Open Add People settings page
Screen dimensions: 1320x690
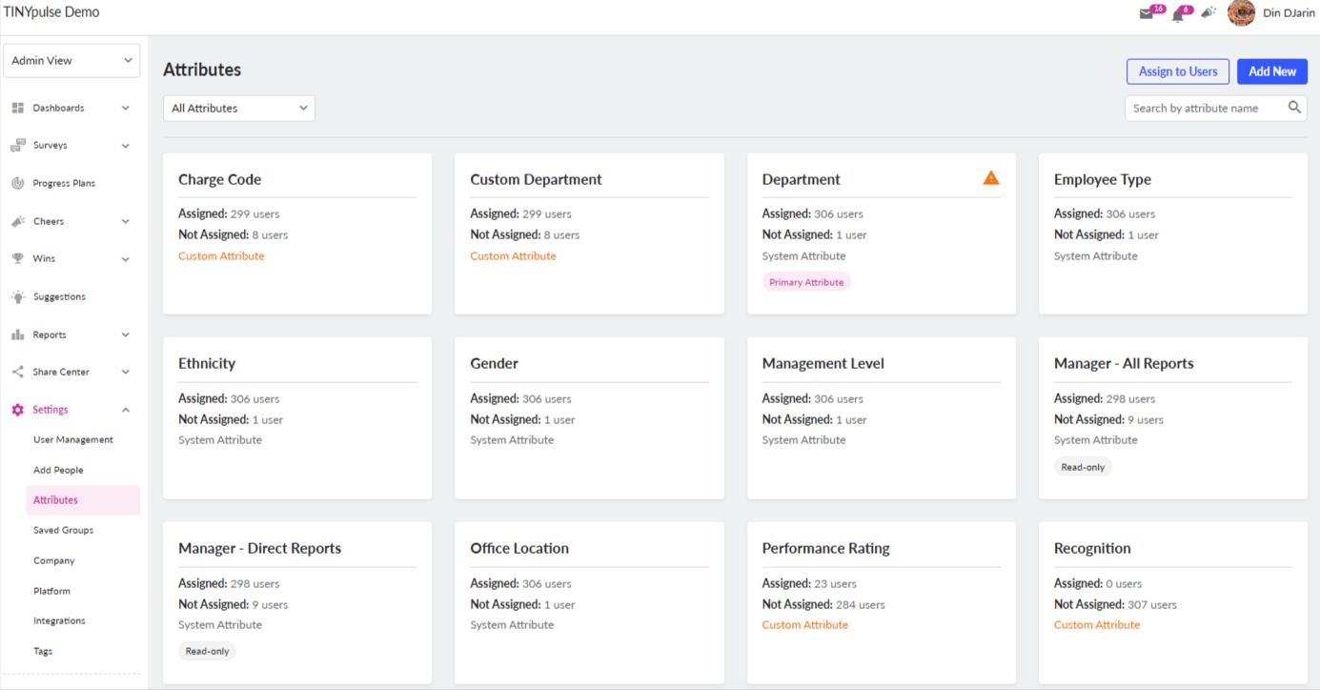pyautogui.click(x=58, y=470)
